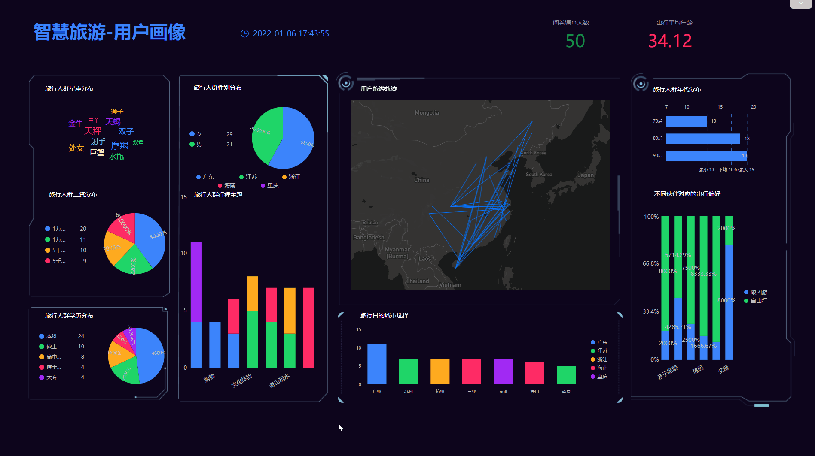
Task: Toggle the 重庆 legend below the gender pie
Action: point(269,185)
